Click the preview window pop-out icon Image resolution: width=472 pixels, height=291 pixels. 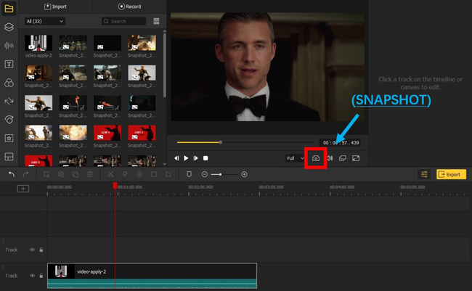343,158
